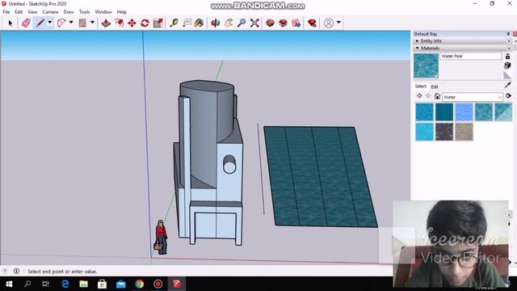Click the Send to LayOut icon
Screen dimensions: 517x291
296,23
